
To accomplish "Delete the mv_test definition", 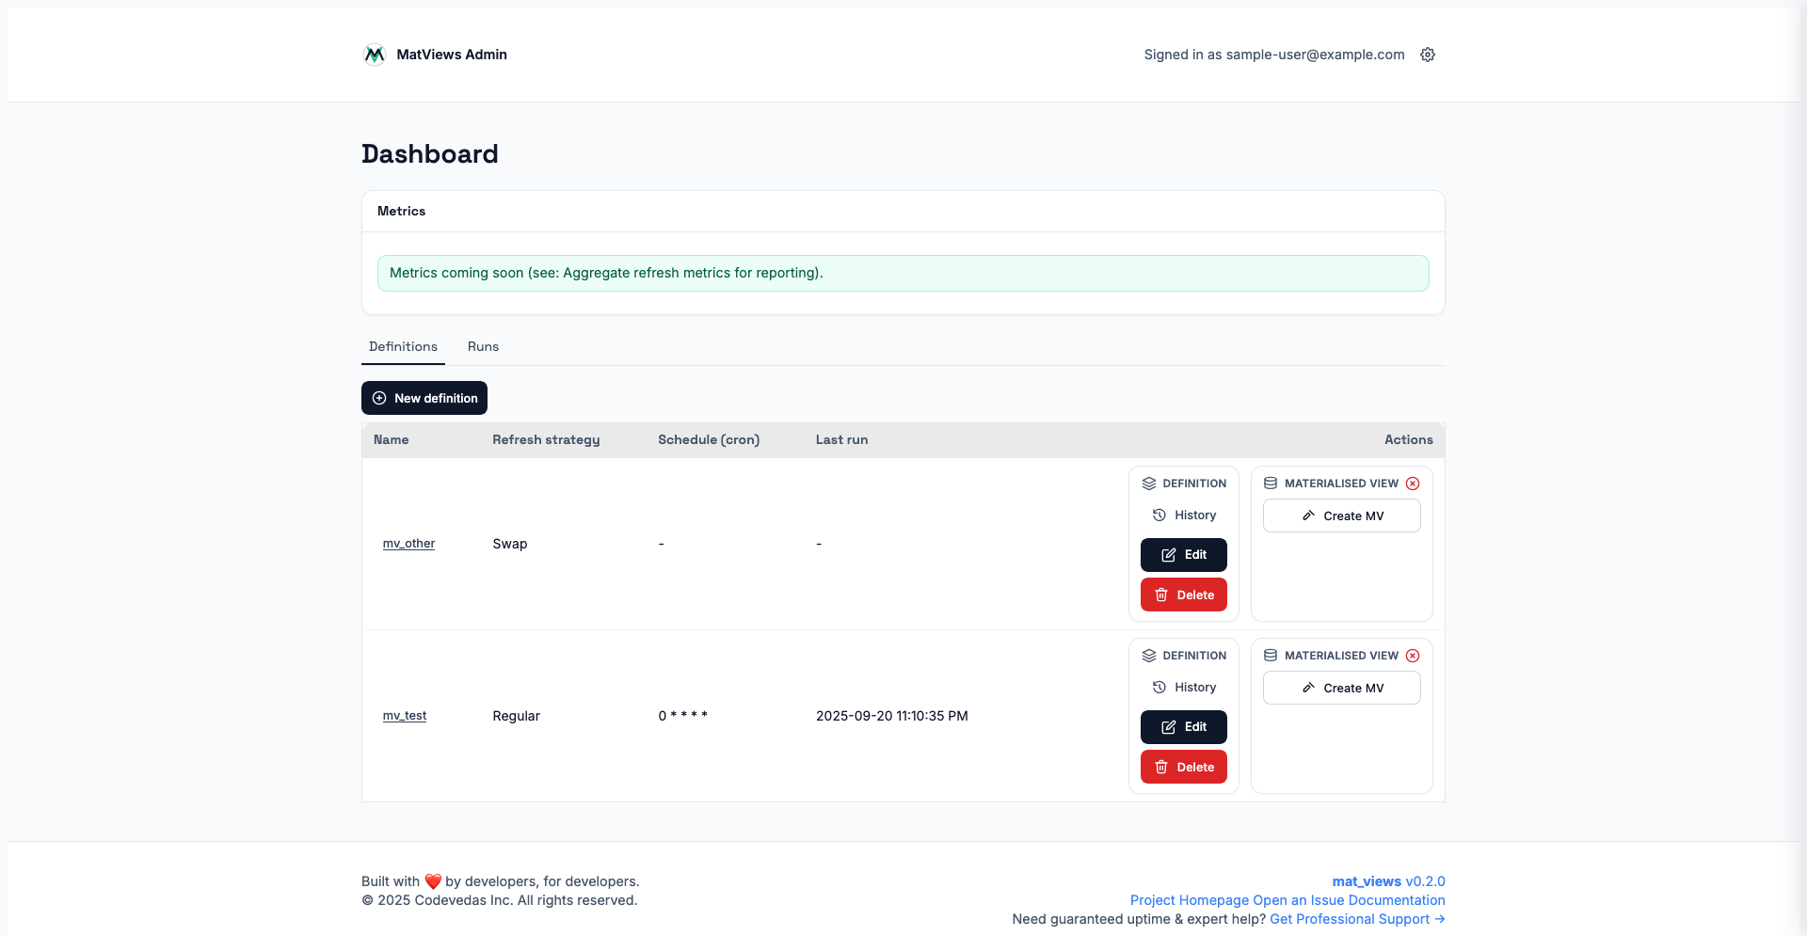I will point(1183,768).
